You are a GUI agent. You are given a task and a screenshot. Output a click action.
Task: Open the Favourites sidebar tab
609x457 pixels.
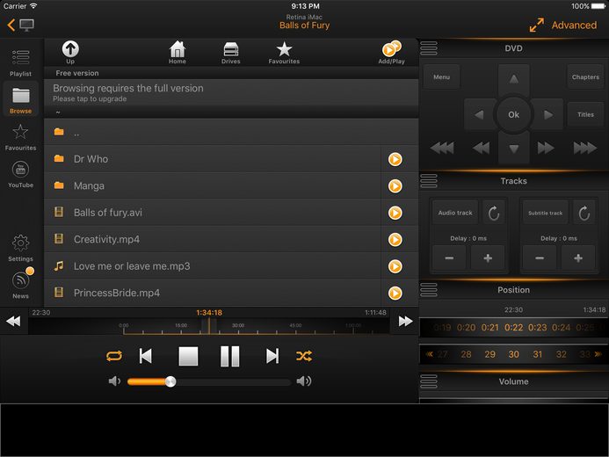pyautogui.click(x=20, y=137)
